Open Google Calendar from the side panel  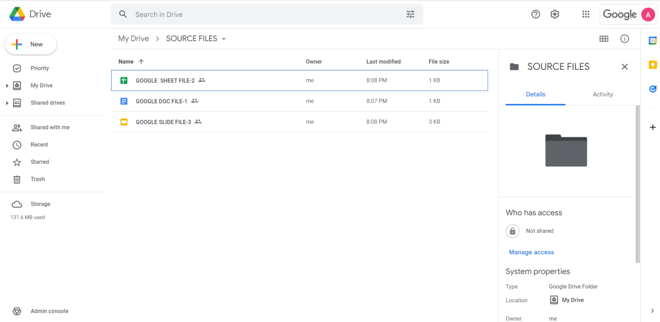click(652, 40)
